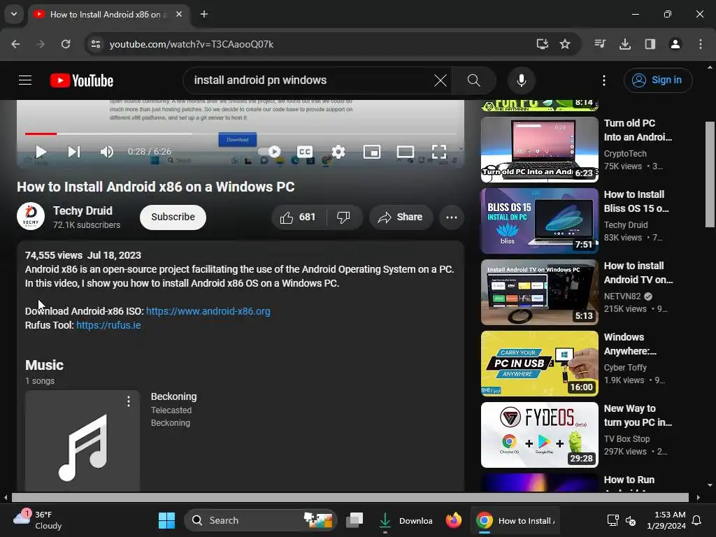Viewport: 716px width, 537px height.
Task: Open Android TV on Windows thumbnail
Action: point(539,292)
